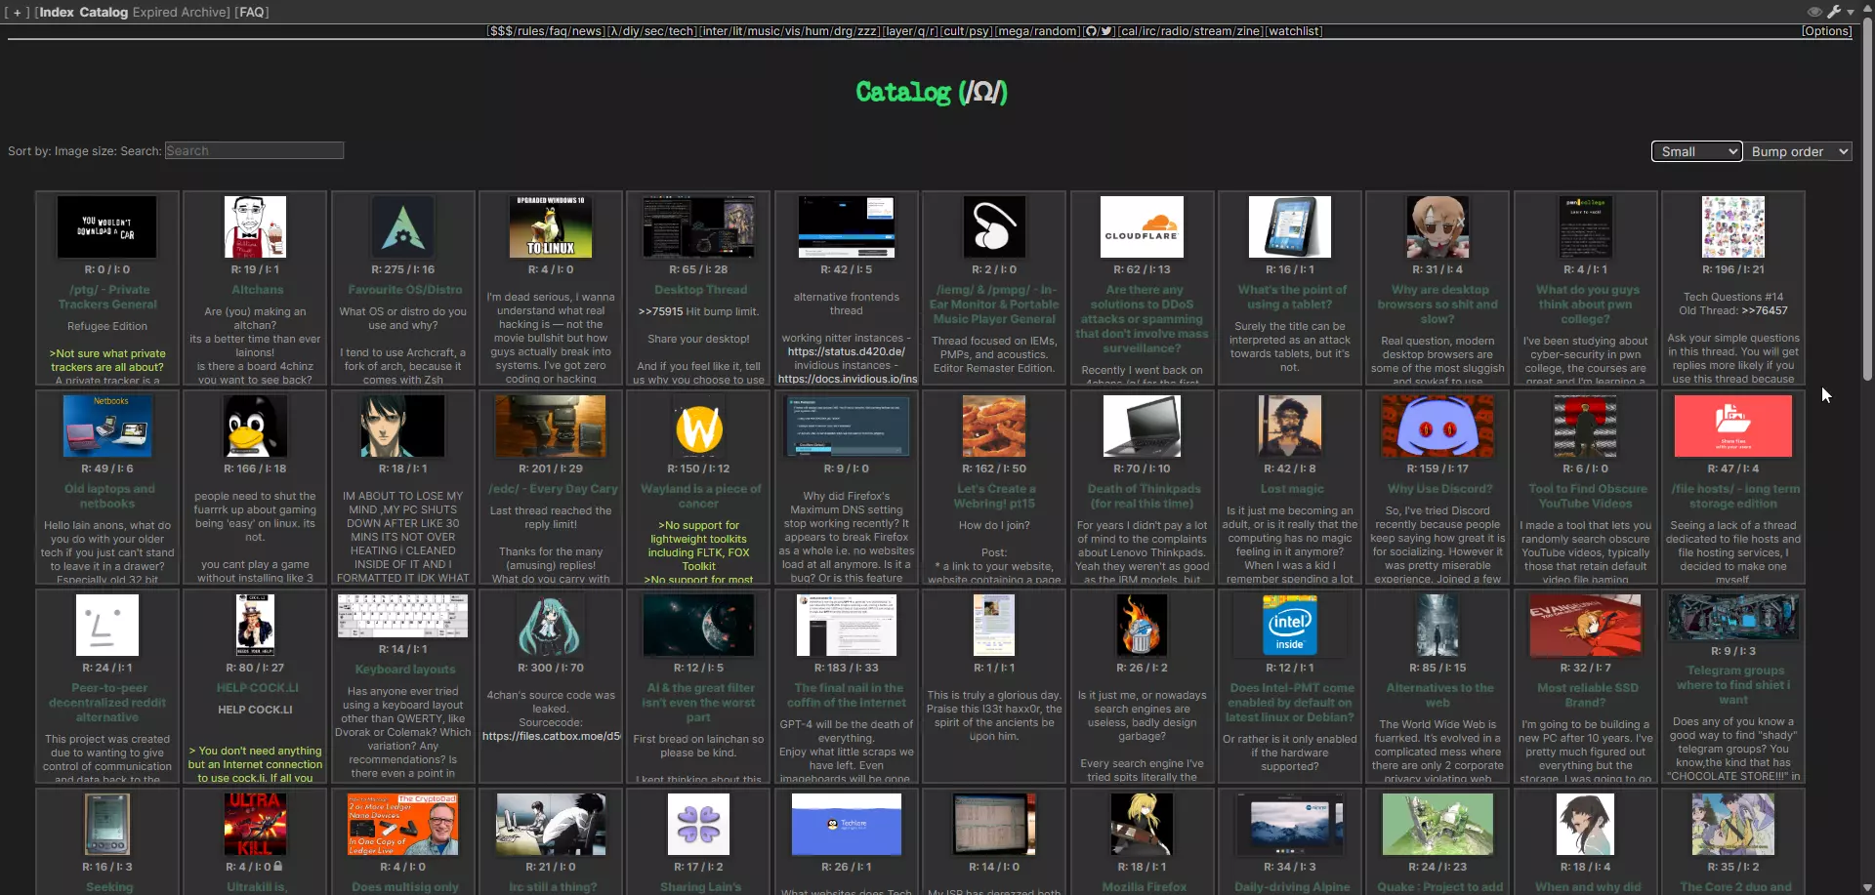Open the Desktop Thread screenshot thumbnail
This screenshot has height=895, width=1875.
click(x=699, y=226)
